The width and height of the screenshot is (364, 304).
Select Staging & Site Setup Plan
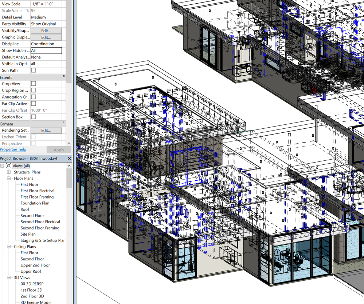coord(43,240)
